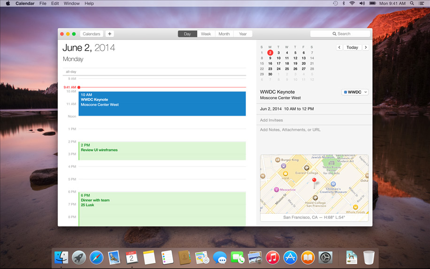Open the WWDC calendar dropdown
The height and width of the screenshot is (269, 430).
click(x=355, y=92)
